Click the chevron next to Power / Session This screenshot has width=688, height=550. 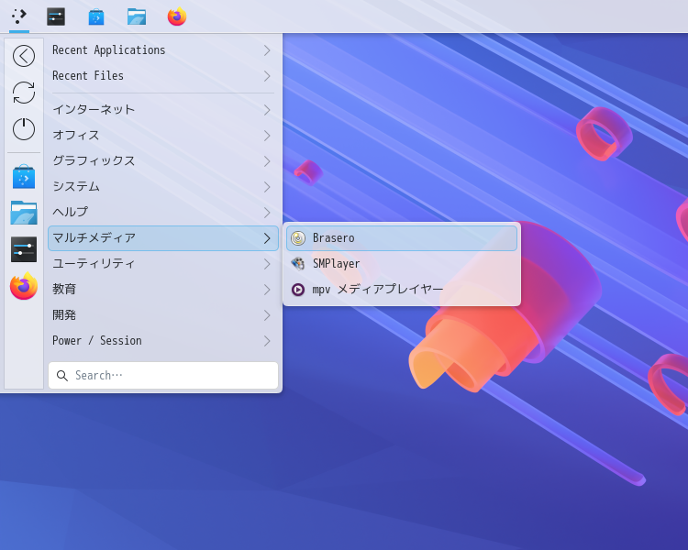tap(267, 341)
